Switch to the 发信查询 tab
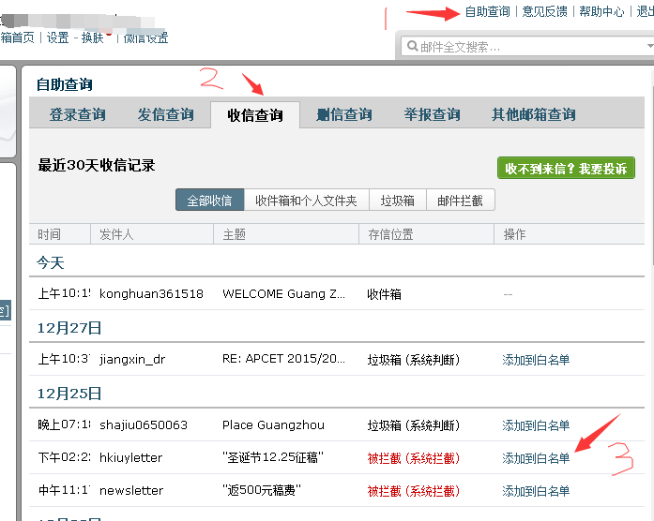The width and height of the screenshot is (654, 521). coord(165,114)
